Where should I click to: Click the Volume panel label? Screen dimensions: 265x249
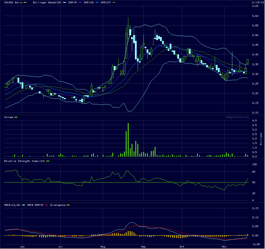pos(9,117)
